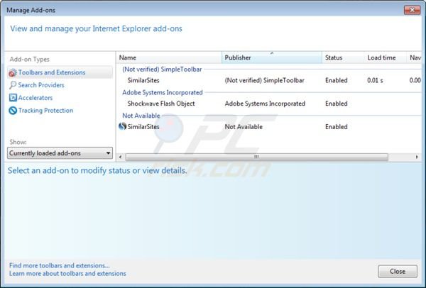Screen dimensions: 426x288
Task: Select the (Not verified) SimpleToolbar group header
Action: [x=162, y=70]
